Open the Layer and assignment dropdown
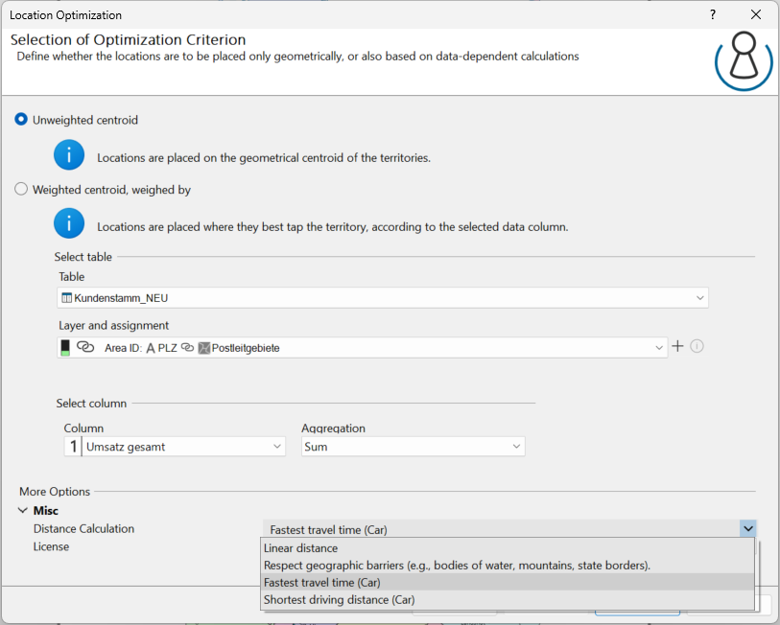The height and width of the screenshot is (625, 780). point(658,348)
